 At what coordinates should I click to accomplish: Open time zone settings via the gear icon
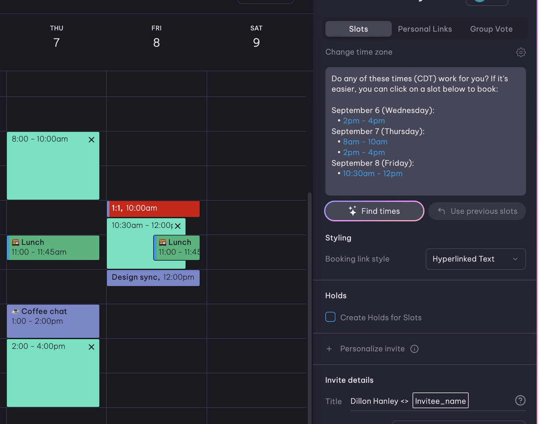pos(521,52)
